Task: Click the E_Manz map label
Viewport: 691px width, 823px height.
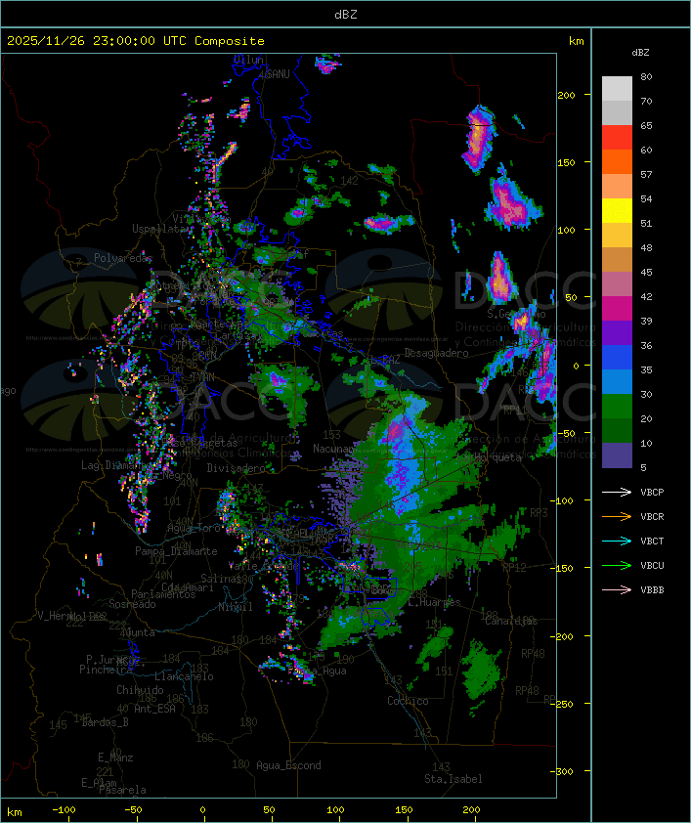Action: click(x=115, y=758)
